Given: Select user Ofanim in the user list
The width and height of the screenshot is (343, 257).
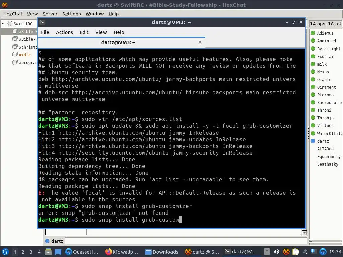Looking at the screenshot, I should 324,79.
